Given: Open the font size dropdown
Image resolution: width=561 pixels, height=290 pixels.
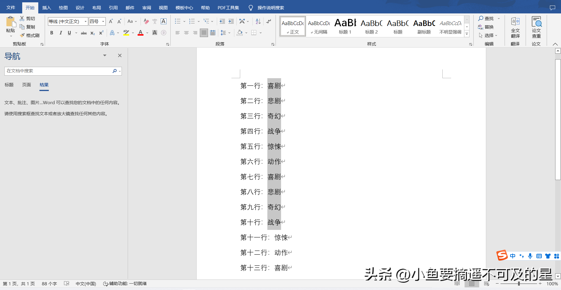Looking at the screenshot, I should pos(103,21).
